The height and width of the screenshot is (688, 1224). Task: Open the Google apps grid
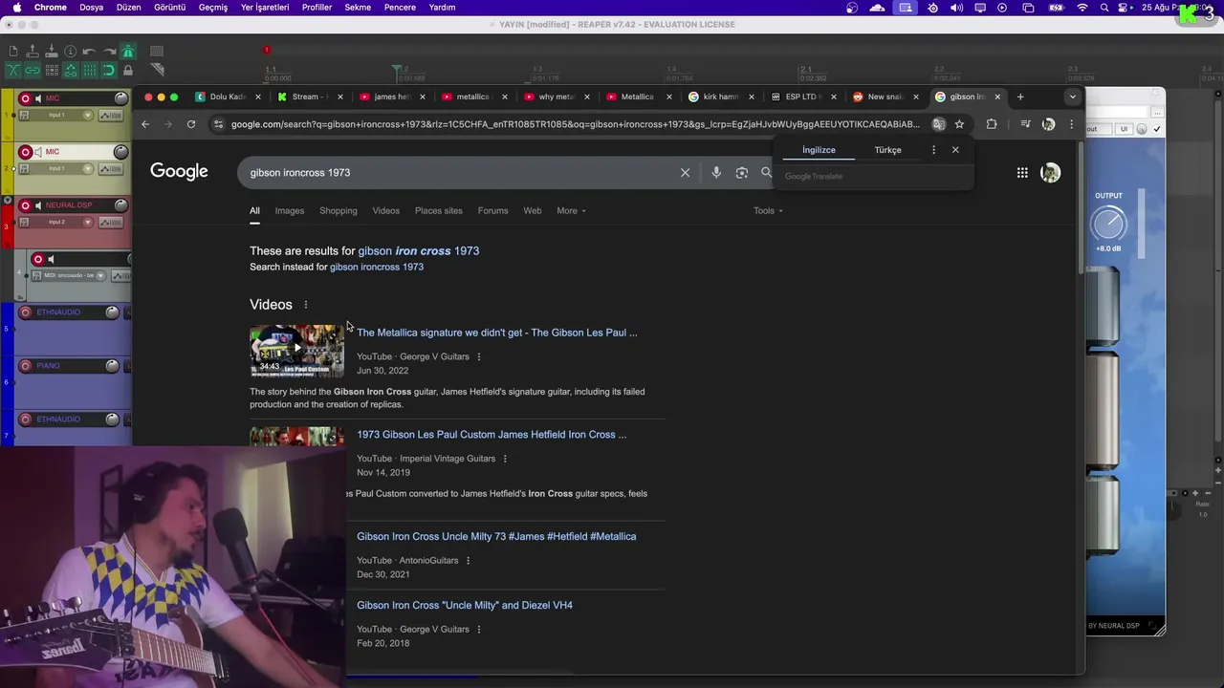[x=1022, y=173]
